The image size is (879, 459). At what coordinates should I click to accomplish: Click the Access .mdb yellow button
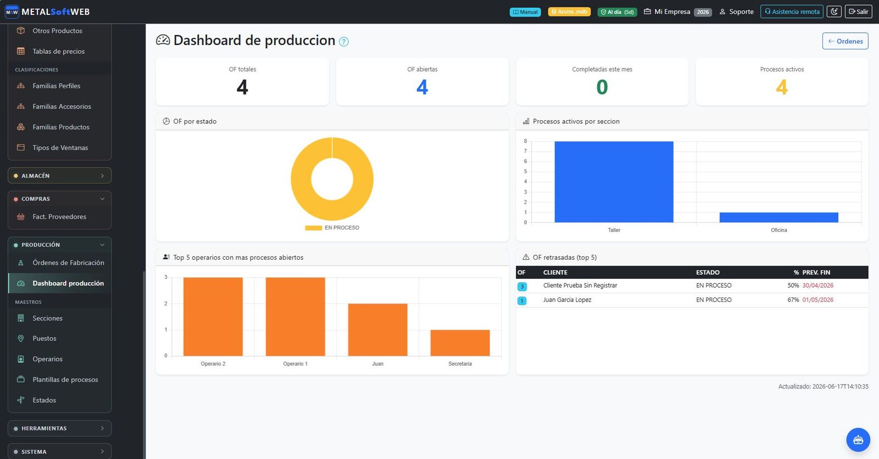coord(569,12)
